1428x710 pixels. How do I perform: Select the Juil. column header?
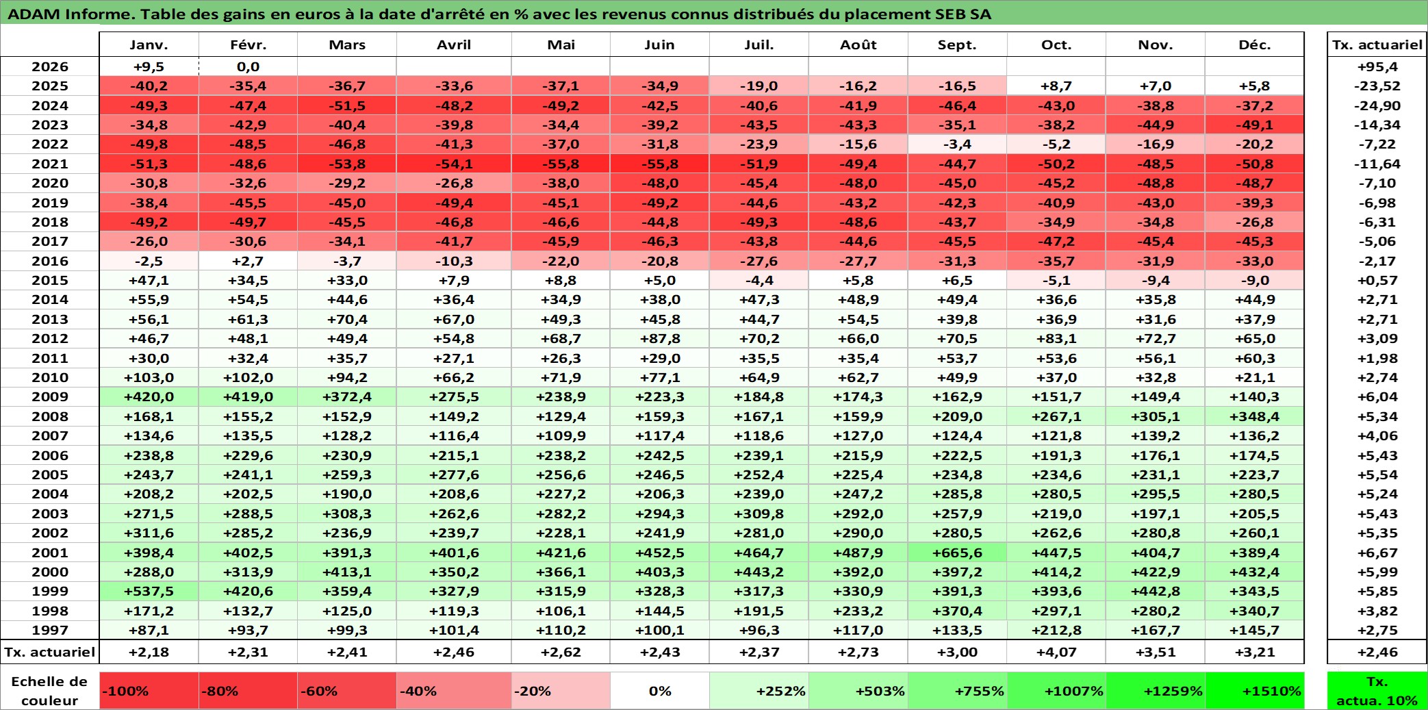759,45
